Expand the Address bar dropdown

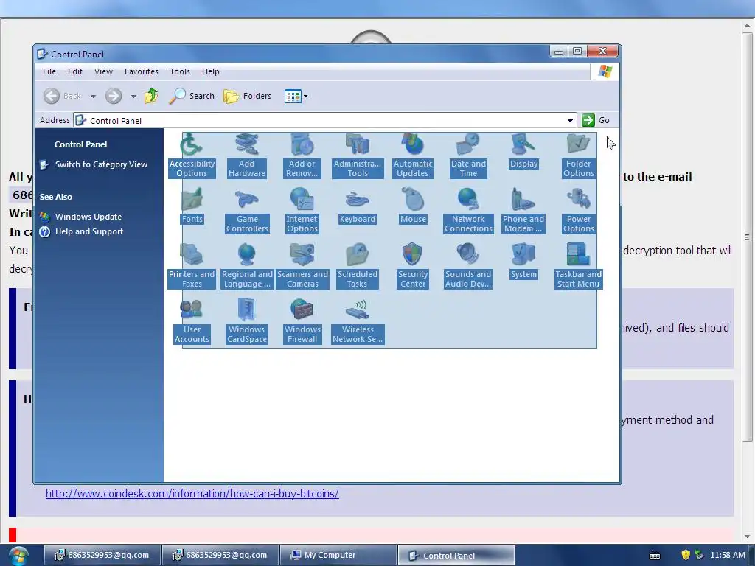coord(570,120)
